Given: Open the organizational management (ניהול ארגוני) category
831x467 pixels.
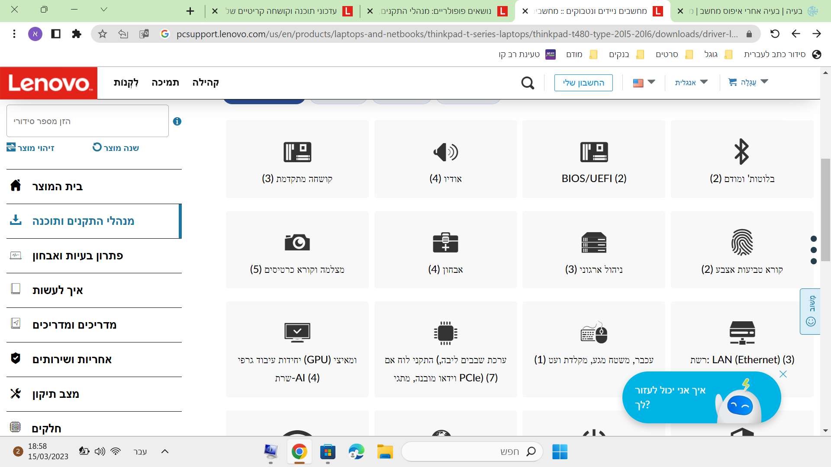Looking at the screenshot, I should click(594, 250).
